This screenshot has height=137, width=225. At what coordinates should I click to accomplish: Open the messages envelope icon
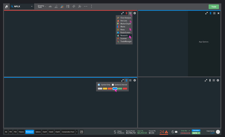(x=176, y=132)
